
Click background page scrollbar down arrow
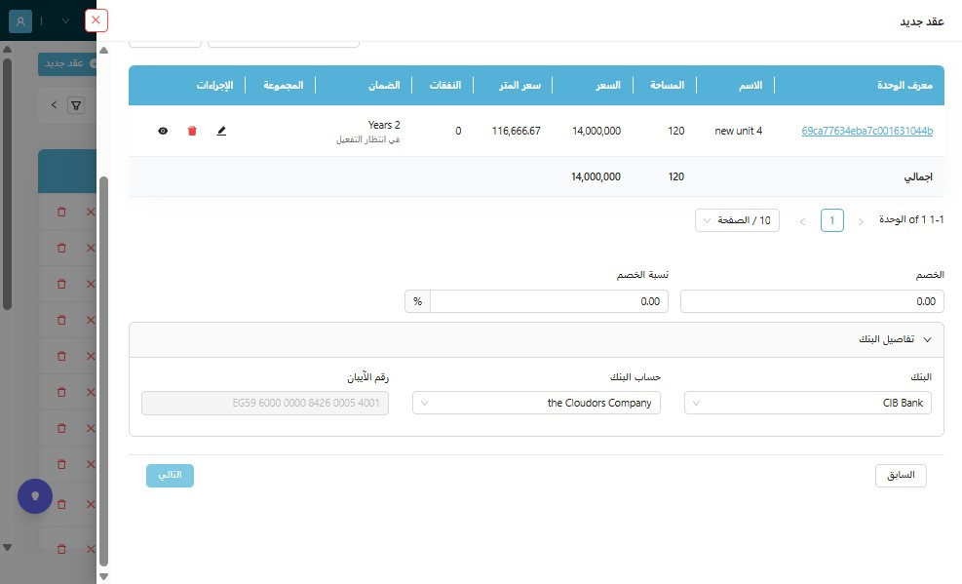click(x=8, y=547)
